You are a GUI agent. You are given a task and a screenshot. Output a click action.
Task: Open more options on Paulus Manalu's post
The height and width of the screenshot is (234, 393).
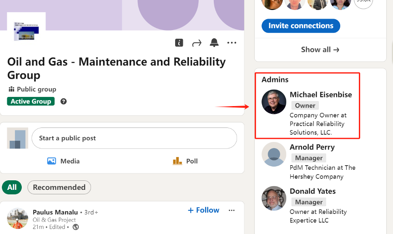click(232, 210)
